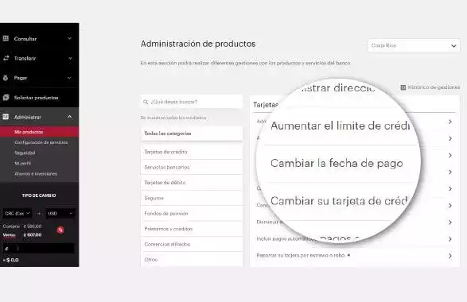Open the Pagar menu

click(21, 78)
